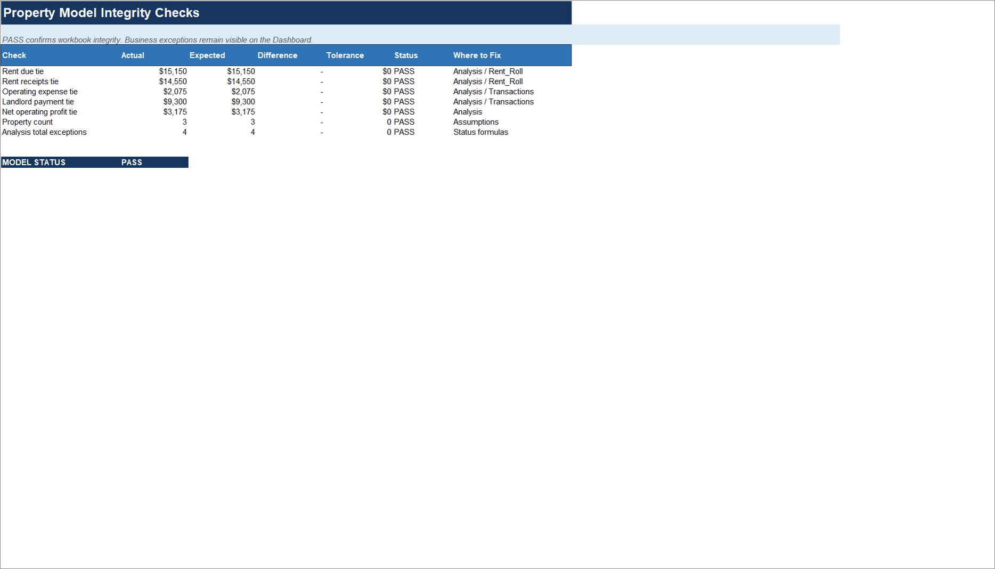Click the Status formulas fix location cell

point(481,132)
